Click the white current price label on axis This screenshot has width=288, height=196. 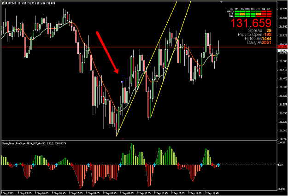click(282, 51)
